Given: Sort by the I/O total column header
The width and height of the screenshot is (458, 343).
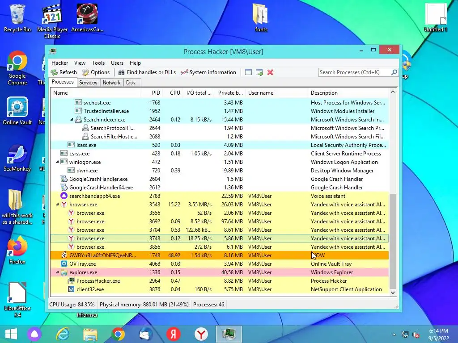Looking at the screenshot, I should pyautogui.click(x=199, y=93).
